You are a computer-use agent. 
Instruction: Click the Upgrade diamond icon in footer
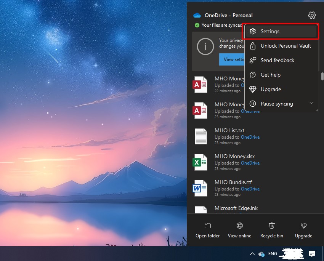coord(303,226)
